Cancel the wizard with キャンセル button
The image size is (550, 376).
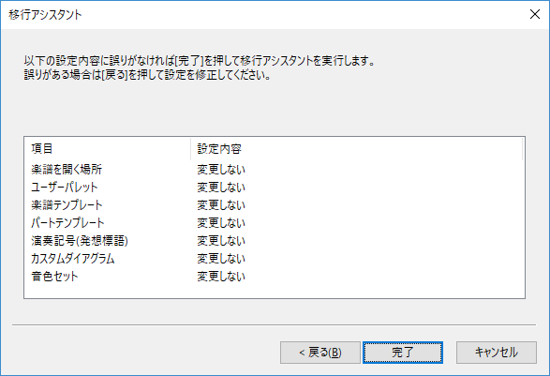coord(497,353)
